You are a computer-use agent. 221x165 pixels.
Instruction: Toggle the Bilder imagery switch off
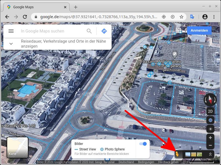(x=143, y=144)
